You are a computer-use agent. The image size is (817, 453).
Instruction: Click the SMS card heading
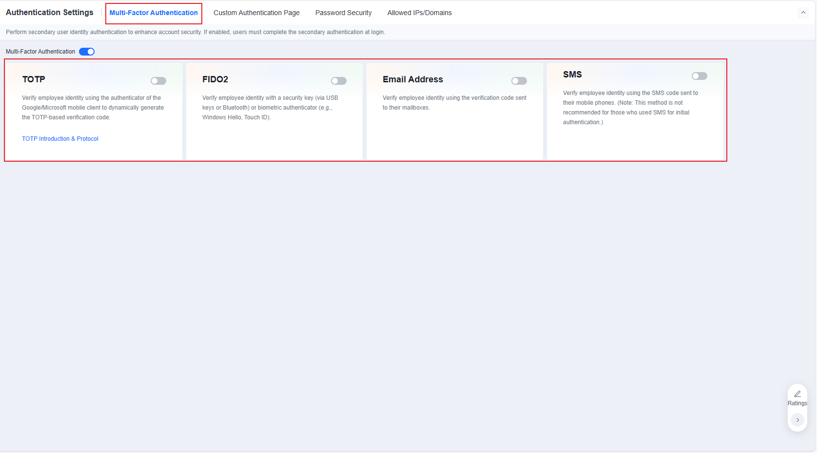point(572,75)
